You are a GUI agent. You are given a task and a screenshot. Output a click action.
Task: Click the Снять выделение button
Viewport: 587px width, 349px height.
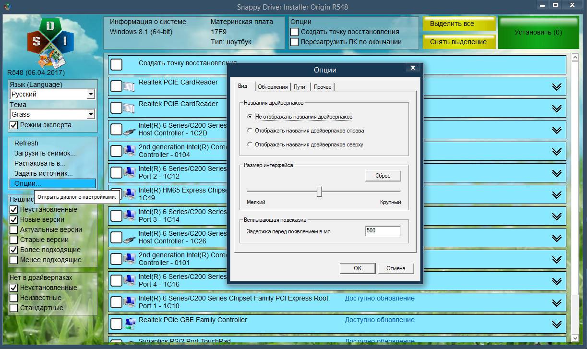459,42
